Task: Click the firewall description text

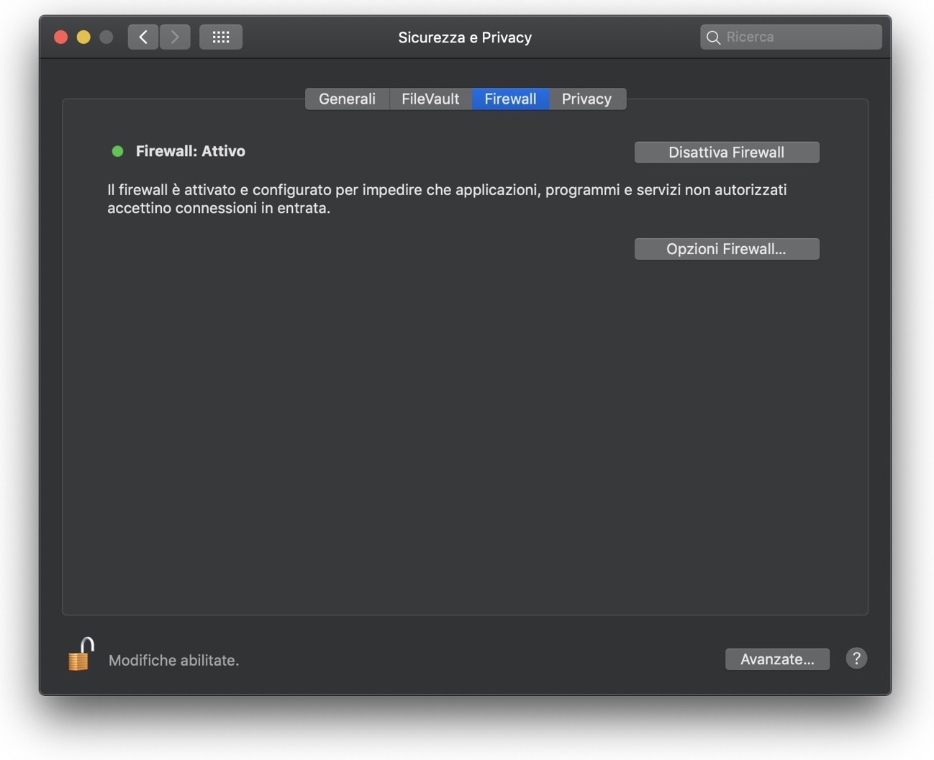Action: click(x=446, y=199)
